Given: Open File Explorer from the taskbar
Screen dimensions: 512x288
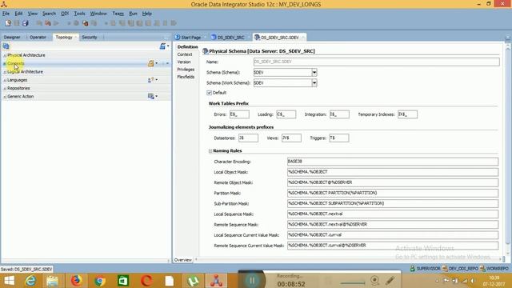Looking at the screenshot, I should tap(52, 281).
